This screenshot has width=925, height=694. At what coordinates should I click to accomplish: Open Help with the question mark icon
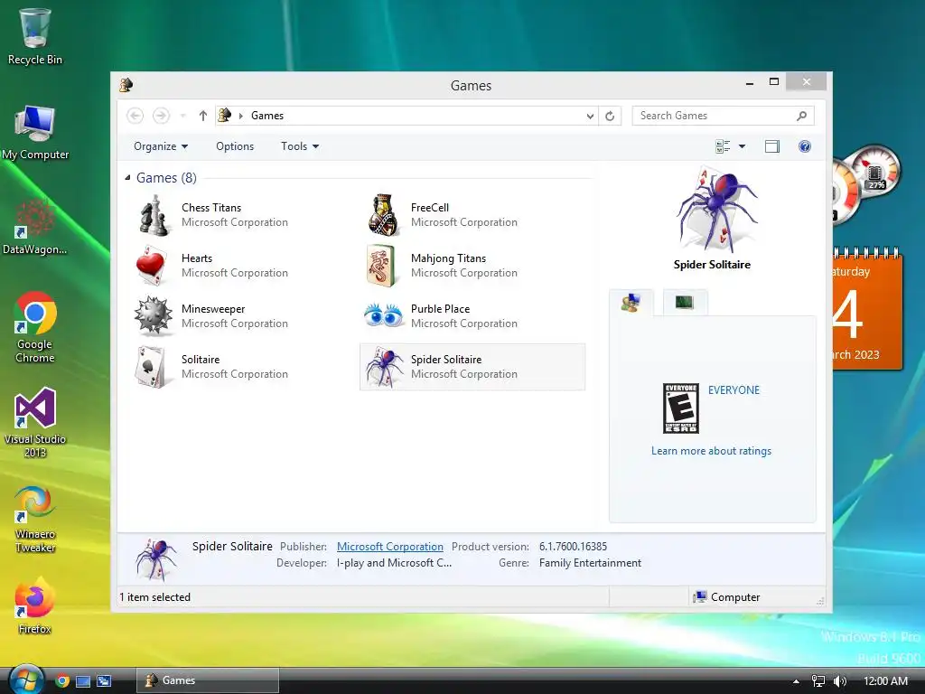[805, 146]
